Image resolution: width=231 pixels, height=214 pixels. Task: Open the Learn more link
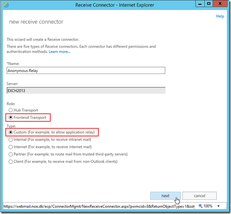click(60, 52)
